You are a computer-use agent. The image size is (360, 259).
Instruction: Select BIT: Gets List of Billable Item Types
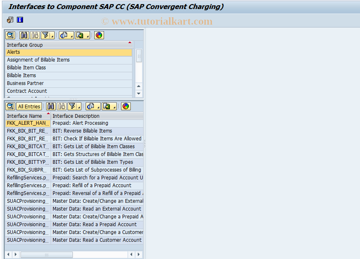pos(98,162)
